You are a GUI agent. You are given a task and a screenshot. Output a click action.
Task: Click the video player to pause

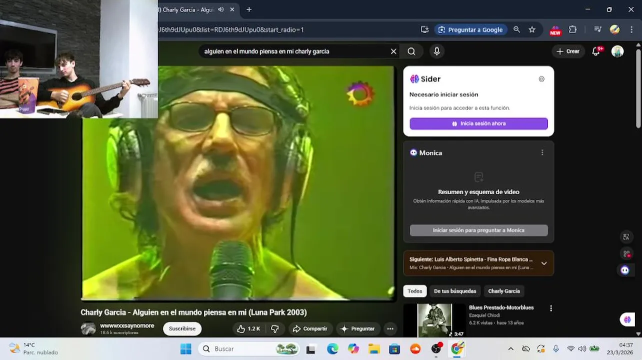pyautogui.click(x=238, y=182)
